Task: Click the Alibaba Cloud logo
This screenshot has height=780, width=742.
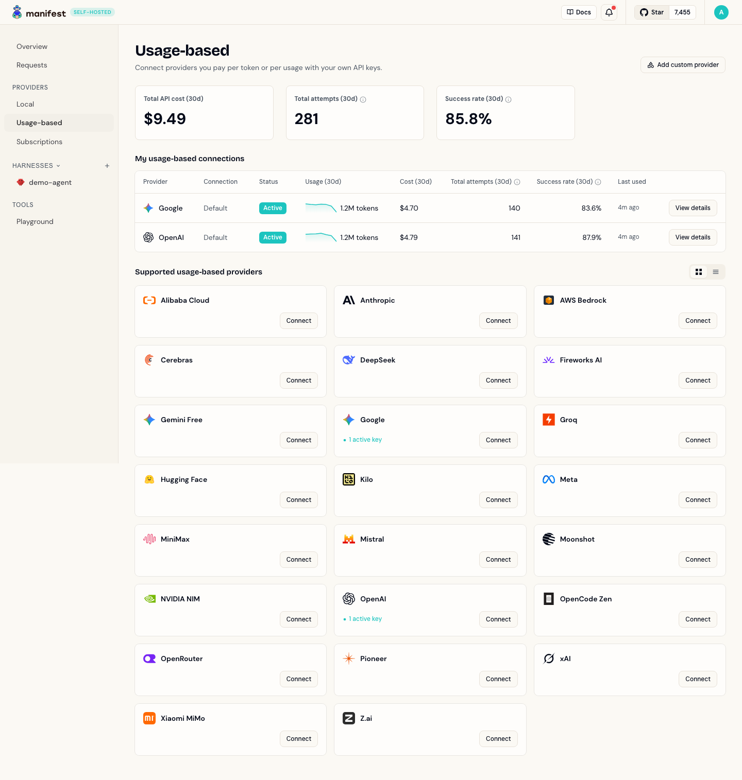Action: tap(149, 300)
